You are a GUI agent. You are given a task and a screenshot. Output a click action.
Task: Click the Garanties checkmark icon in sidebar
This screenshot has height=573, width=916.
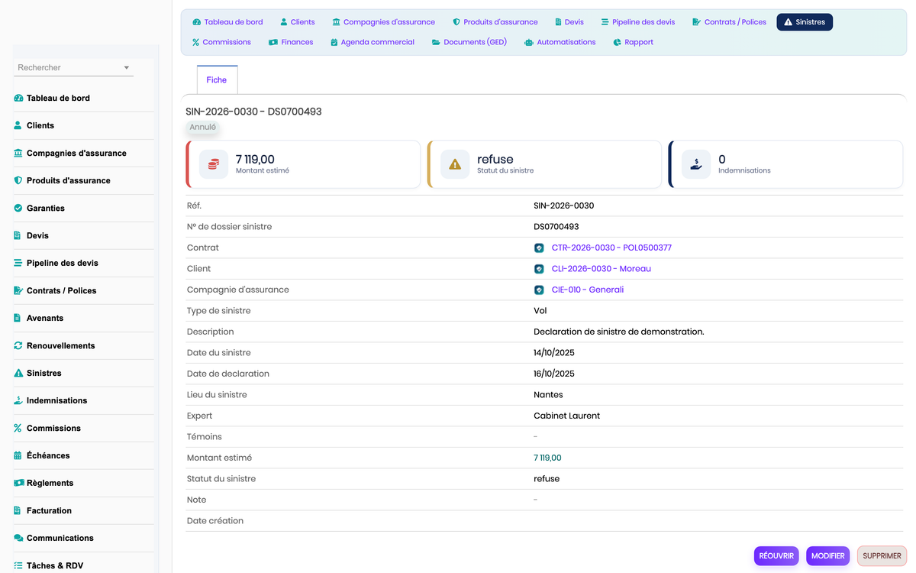tap(18, 208)
